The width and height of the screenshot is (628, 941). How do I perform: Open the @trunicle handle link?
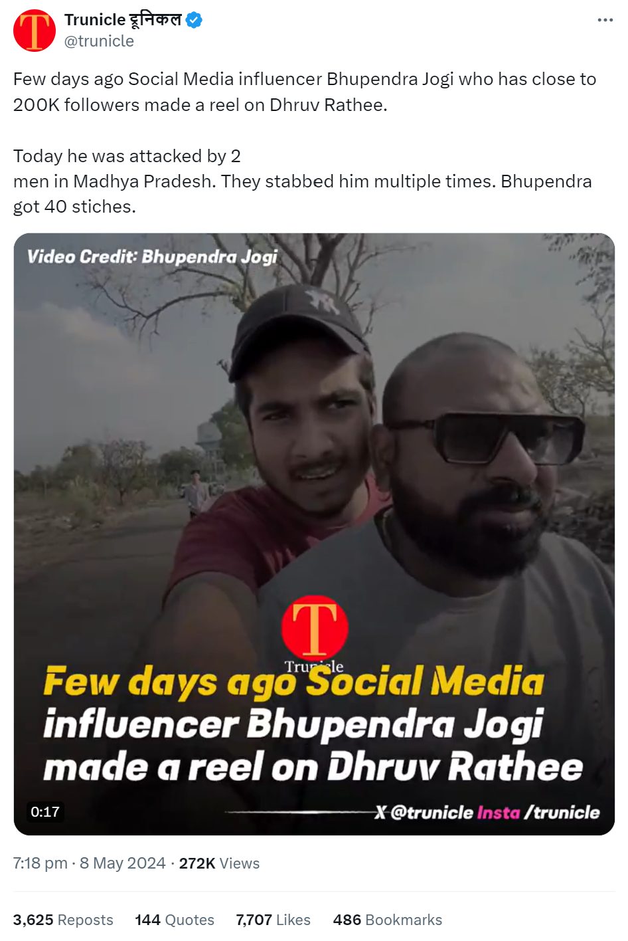99,41
